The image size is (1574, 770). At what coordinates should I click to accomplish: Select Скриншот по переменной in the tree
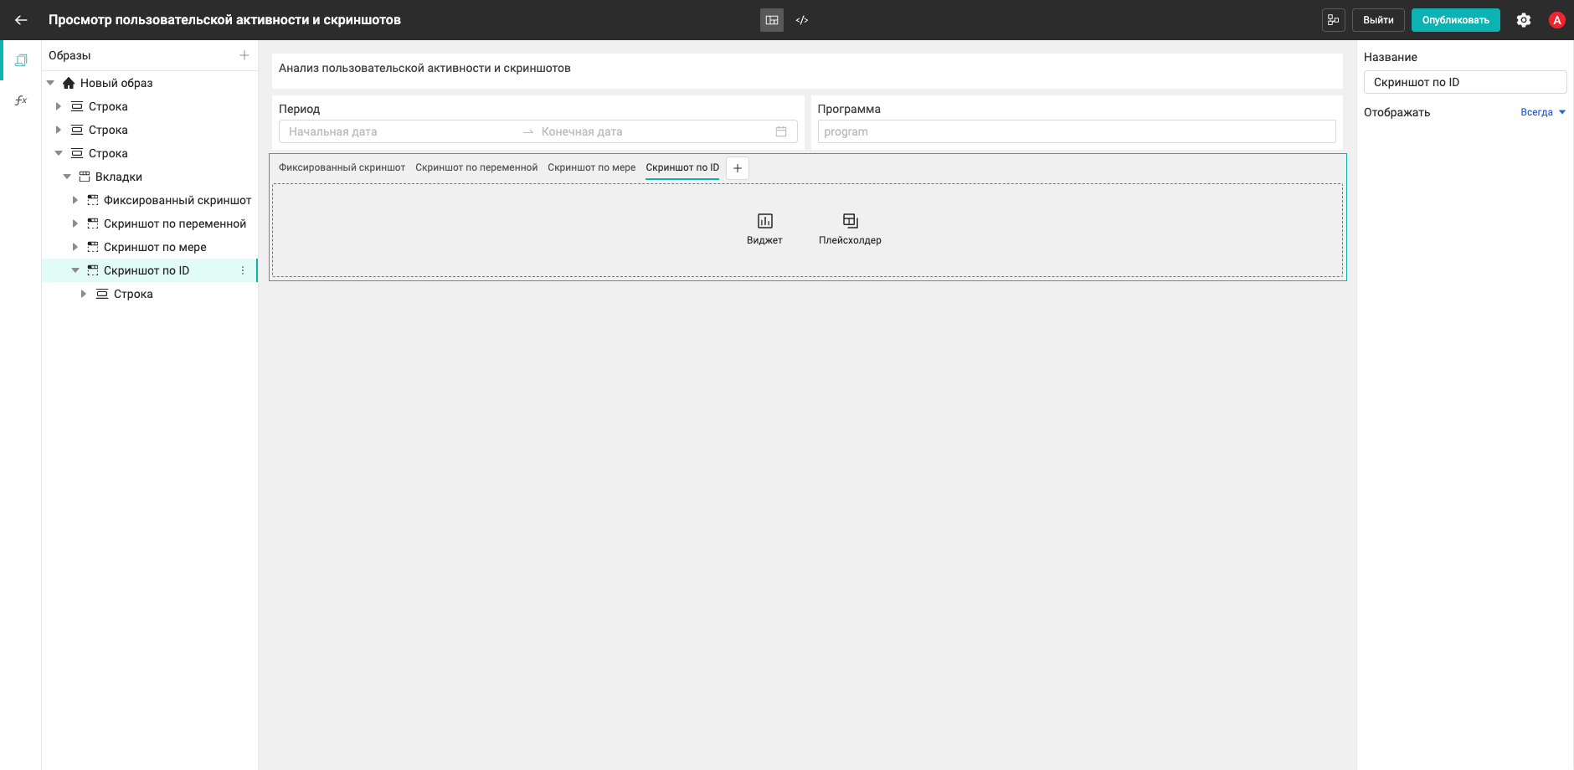(175, 223)
